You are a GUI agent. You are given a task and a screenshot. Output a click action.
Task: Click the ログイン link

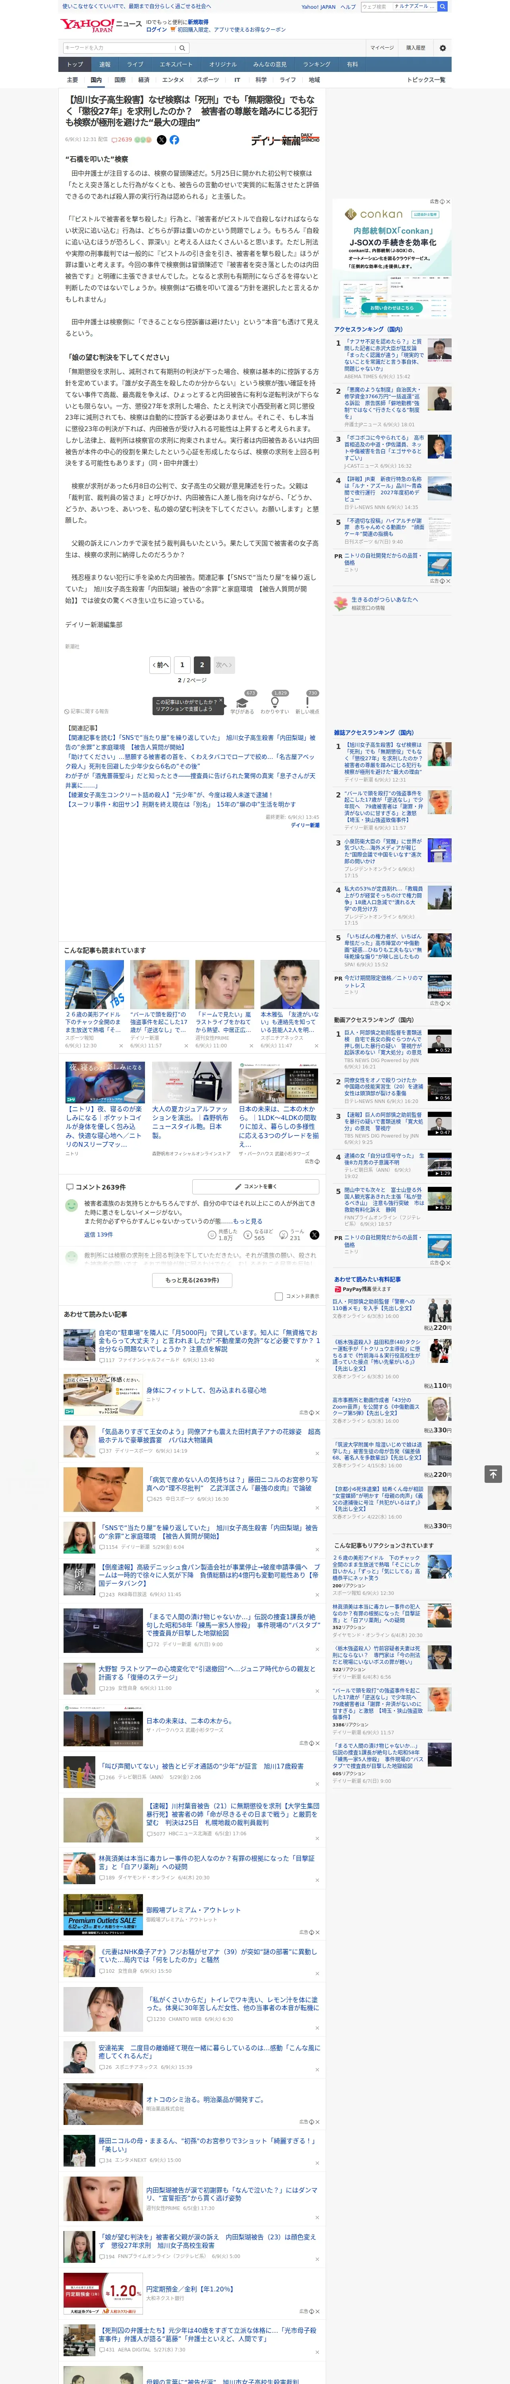point(156,30)
